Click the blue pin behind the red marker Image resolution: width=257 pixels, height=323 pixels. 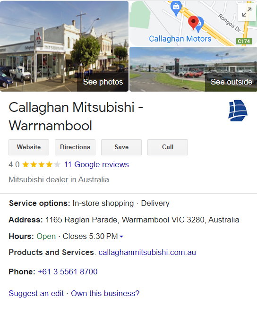(199, 25)
